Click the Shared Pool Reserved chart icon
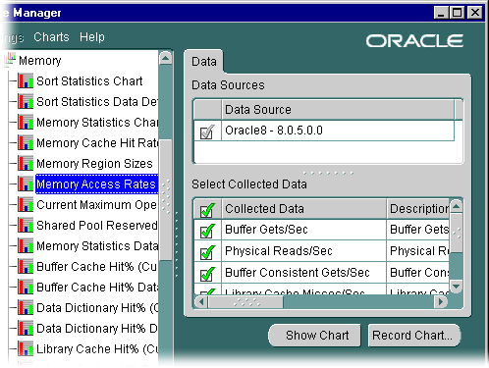Viewport: 489px width, 368px height. tap(26, 225)
